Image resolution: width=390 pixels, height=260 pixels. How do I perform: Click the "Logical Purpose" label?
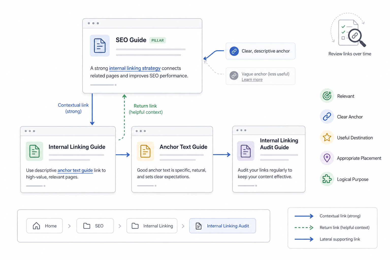(x=353, y=179)
